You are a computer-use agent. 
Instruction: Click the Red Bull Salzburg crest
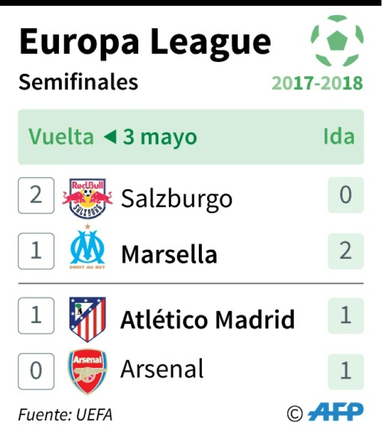(88, 198)
